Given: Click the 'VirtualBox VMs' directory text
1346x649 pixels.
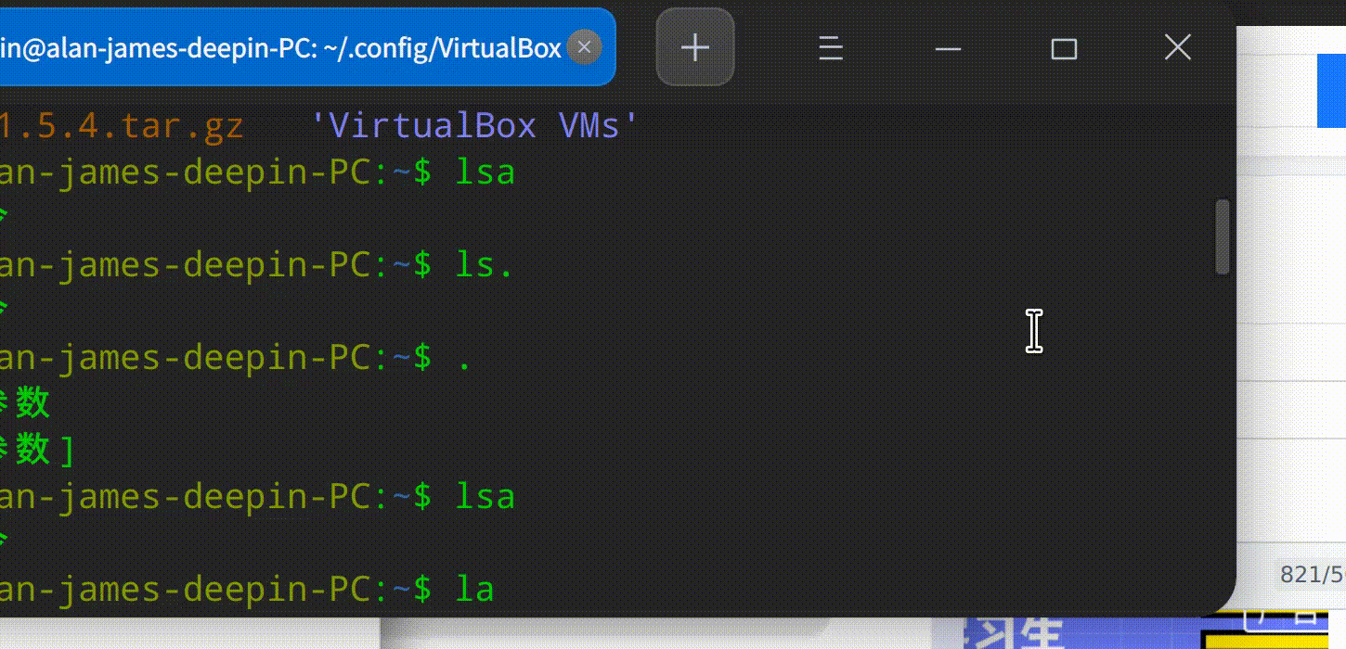Looking at the screenshot, I should (472, 125).
